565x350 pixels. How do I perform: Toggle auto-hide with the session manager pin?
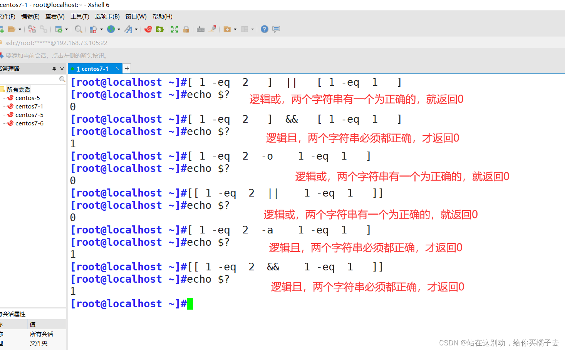pyautogui.click(x=54, y=68)
